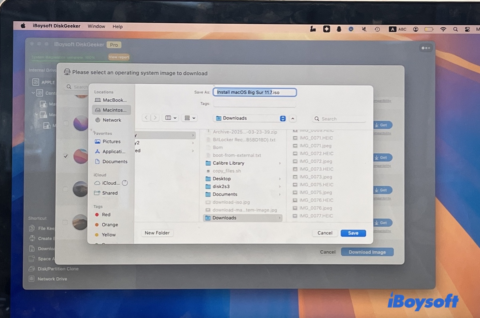Open the Wi-Fi menu bar icon
This screenshot has height=318, width=480.
point(443,29)
